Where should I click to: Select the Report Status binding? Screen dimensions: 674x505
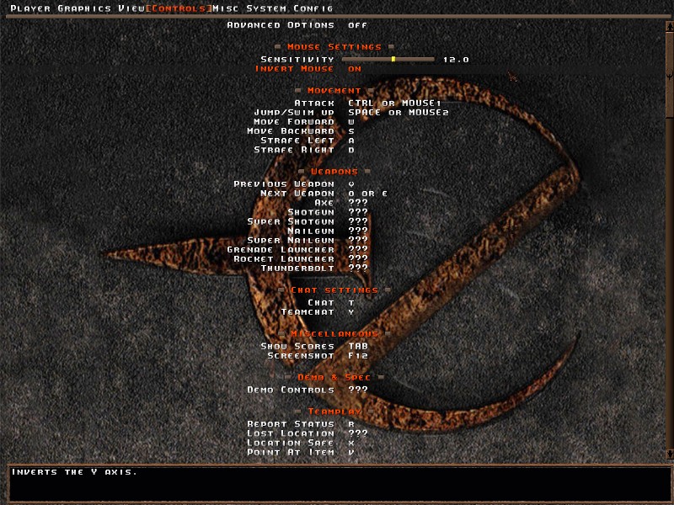pos(301,424)
